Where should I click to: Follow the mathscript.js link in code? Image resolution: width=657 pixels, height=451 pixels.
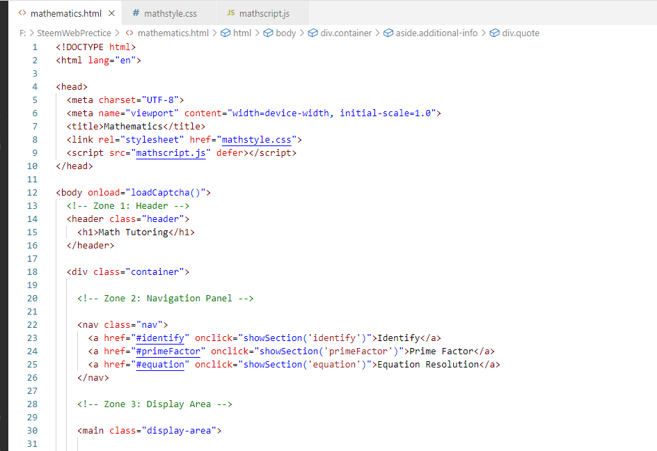(171, 153)
